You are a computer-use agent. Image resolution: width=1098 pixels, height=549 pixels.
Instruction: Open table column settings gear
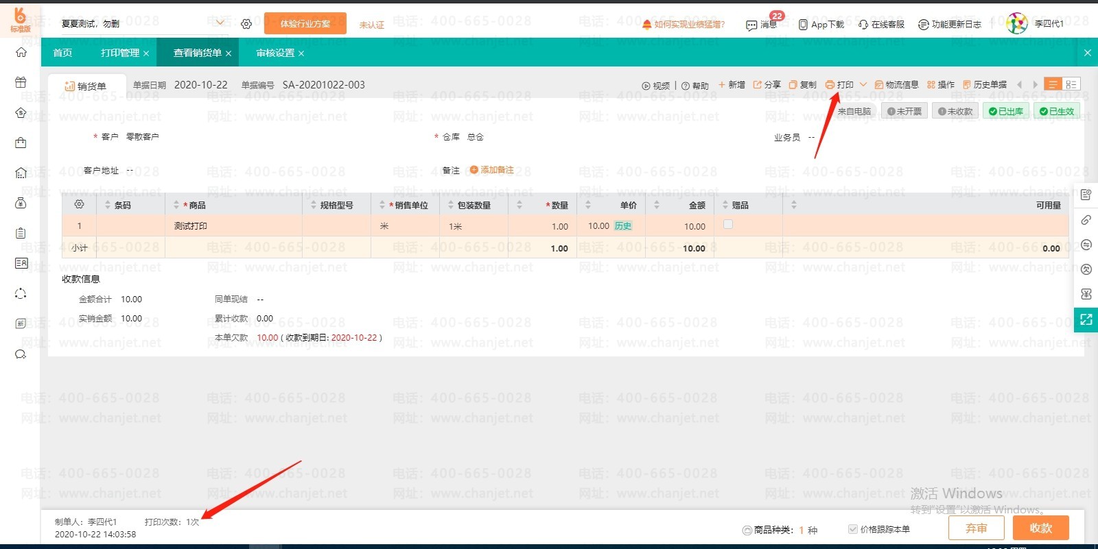(x=79, y=204)
